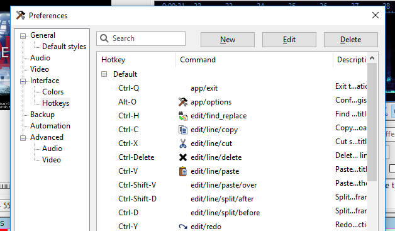Select the Hotkeys preferences page

point(56,103)
